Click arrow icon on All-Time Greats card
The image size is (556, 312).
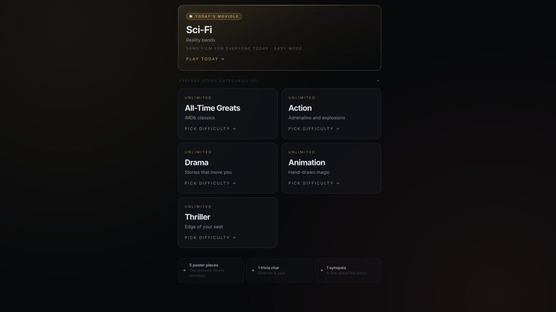point(234,128)
